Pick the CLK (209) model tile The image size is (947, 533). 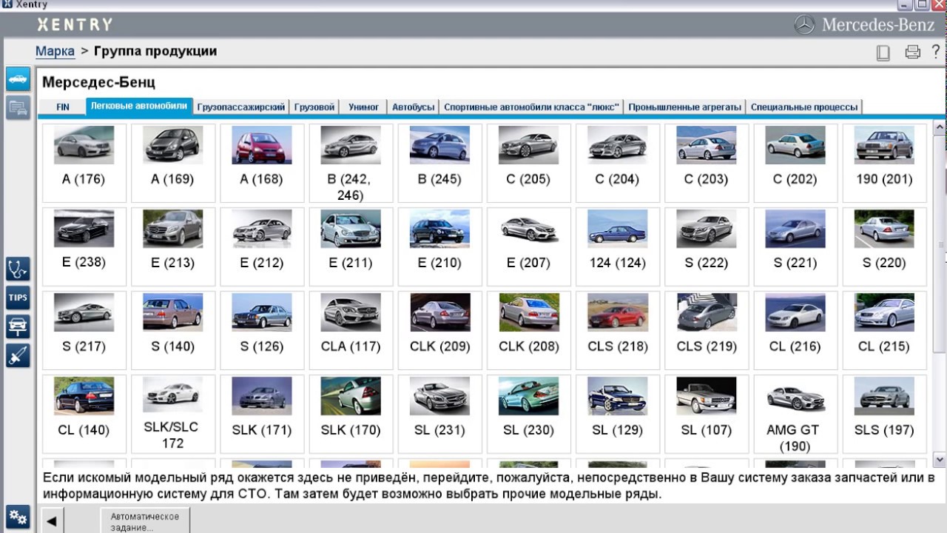tap(440, 330)
